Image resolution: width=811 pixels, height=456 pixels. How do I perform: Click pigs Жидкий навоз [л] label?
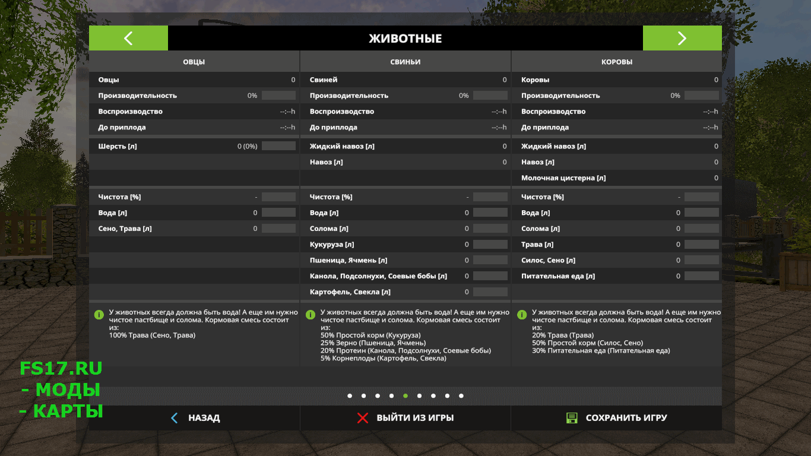(x=342, y=146)
